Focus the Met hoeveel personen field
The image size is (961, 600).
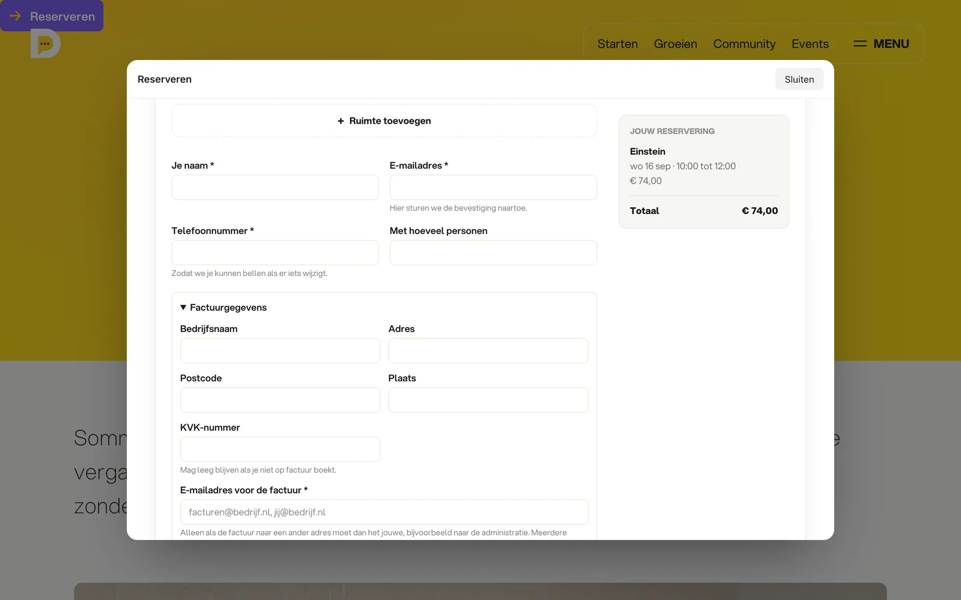tap(493, 253)
